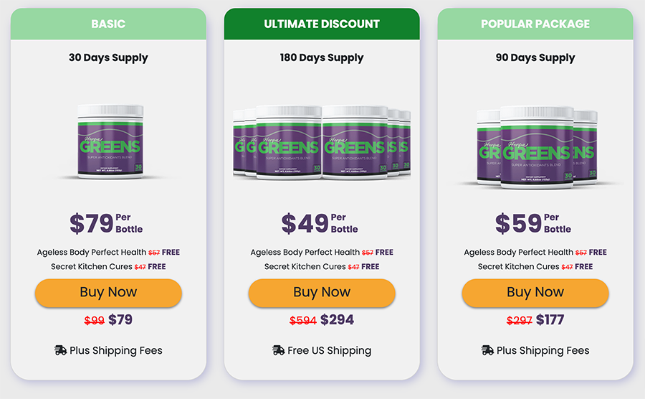Click the three-jar Greens product image
The height and width of the screenshot is (399, 645).
click(537, 147)
